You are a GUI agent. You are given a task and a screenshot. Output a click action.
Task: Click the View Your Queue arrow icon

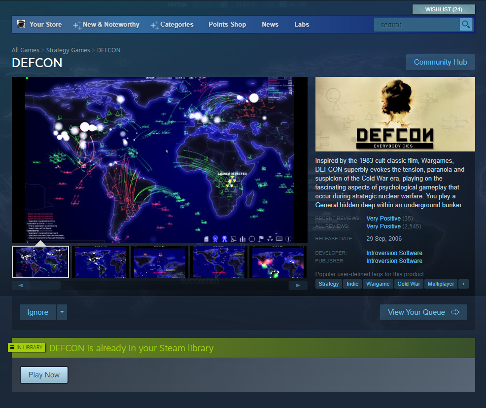[x=455, y=312]
